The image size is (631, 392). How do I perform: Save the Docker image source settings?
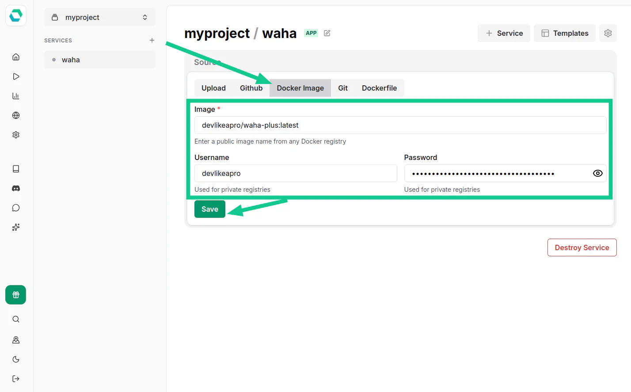coord(209,209)
